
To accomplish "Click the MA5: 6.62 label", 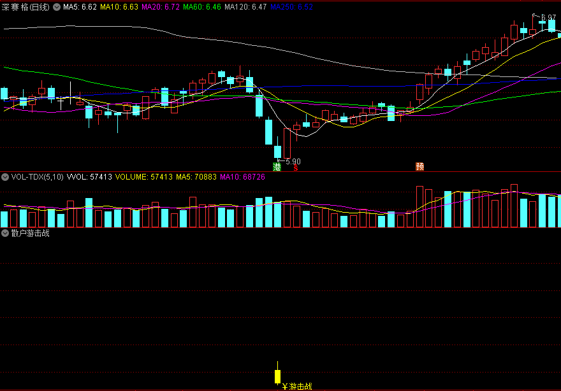I will pos(80,7).
